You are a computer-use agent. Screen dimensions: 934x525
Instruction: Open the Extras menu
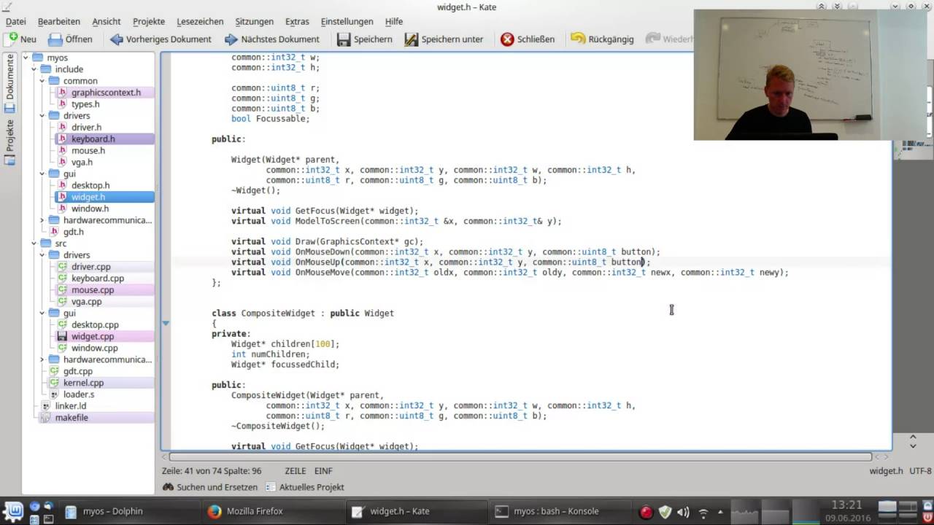tap(297, 21)
